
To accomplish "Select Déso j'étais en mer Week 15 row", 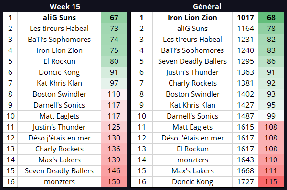I will point(65,138).
